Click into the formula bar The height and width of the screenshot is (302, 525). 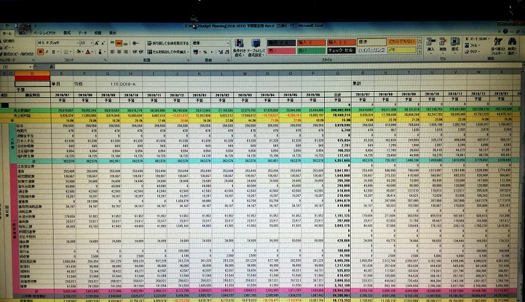[288, 66]
